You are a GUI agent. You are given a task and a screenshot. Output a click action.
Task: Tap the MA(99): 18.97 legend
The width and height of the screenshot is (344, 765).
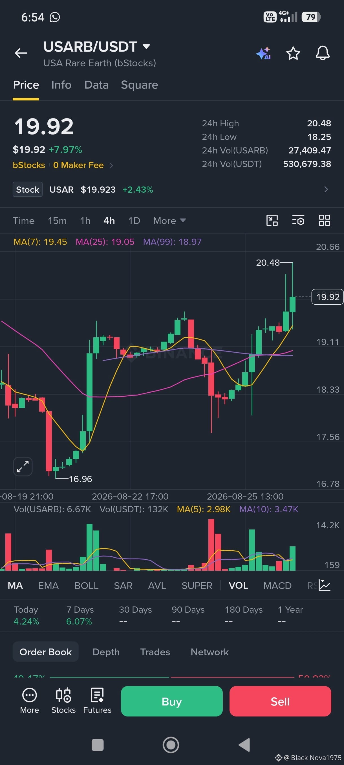(172, 242)
